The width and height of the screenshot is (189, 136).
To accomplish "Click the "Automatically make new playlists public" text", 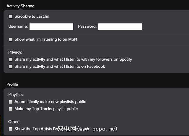I will click(x=50, y=102).
